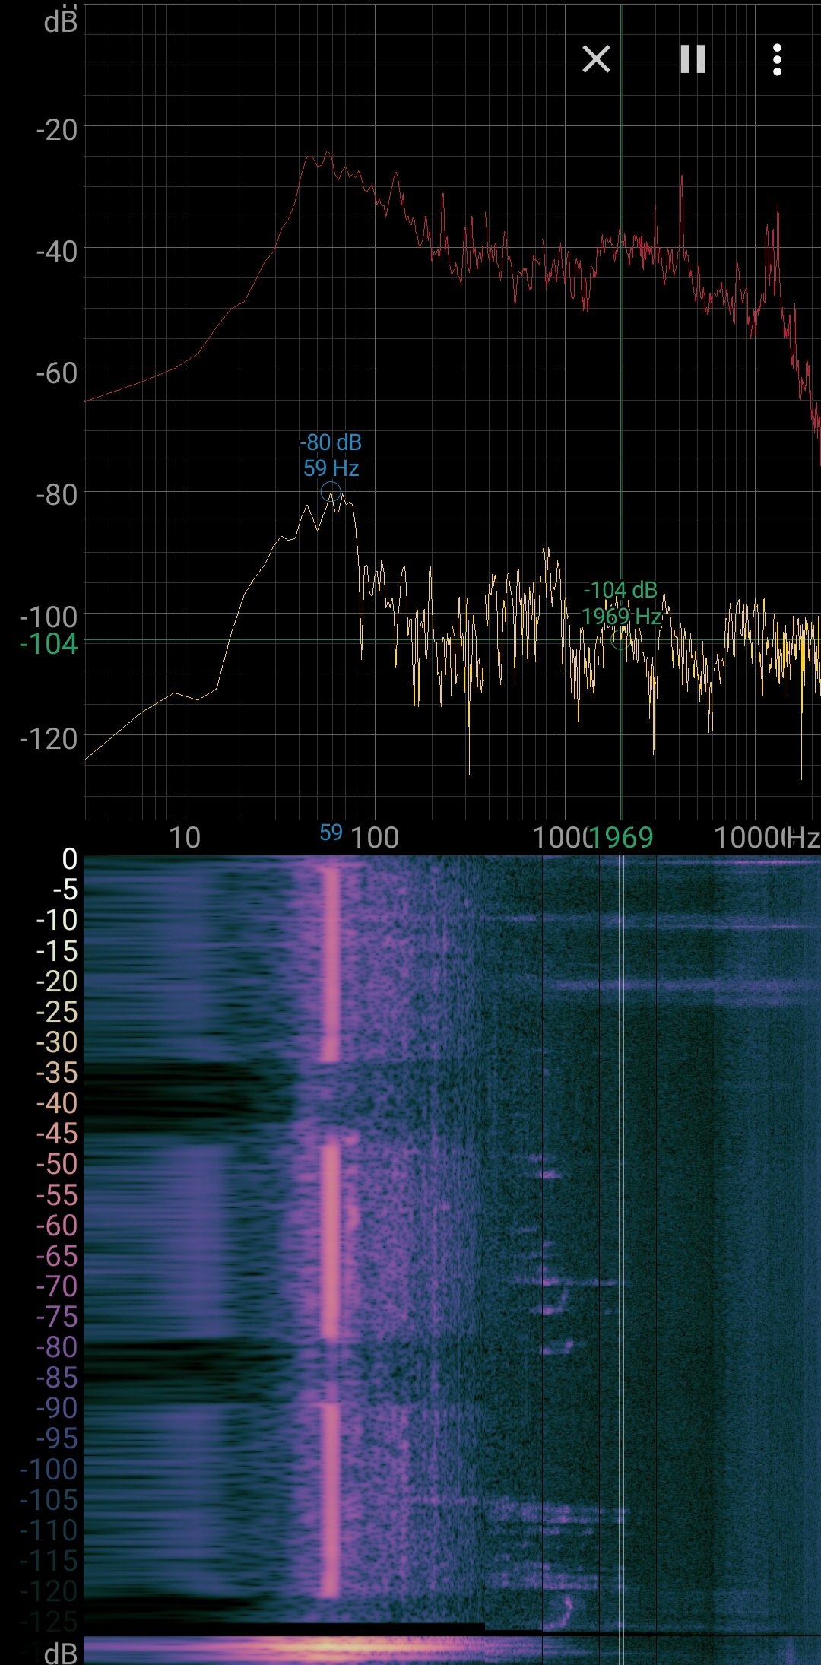Click the -50 label on the waterfall color scale
This screenshot has width=821, height=1665.
pos(57,1164)
